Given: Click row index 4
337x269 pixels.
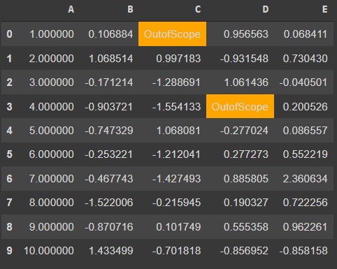Looking at the screenshot, I should (9, 131).
